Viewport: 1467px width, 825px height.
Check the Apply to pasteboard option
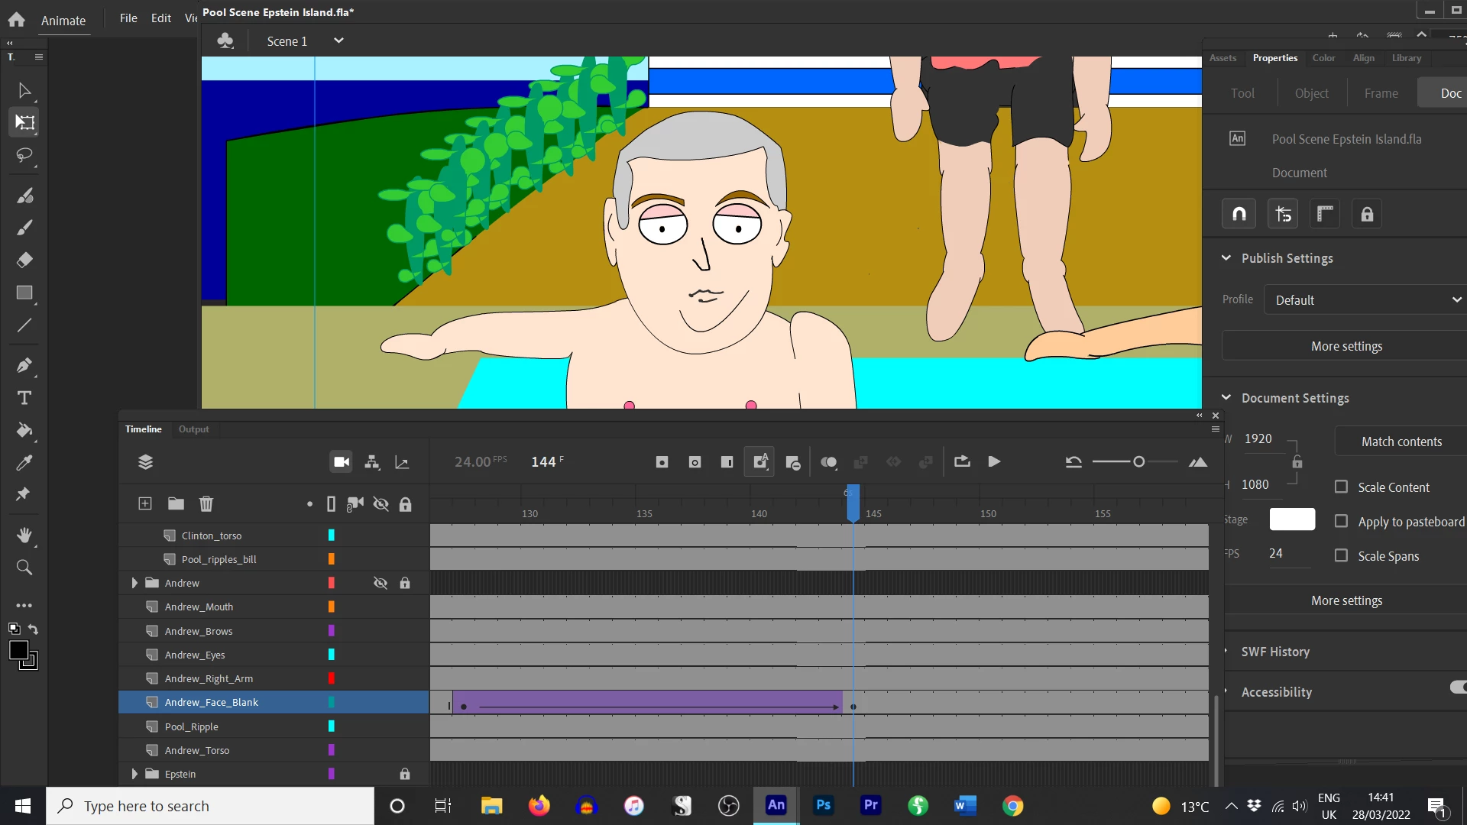(1341, 521)
